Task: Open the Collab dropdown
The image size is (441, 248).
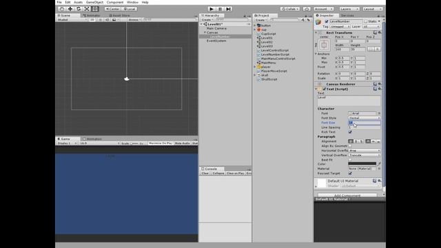Action: (290, 9)
